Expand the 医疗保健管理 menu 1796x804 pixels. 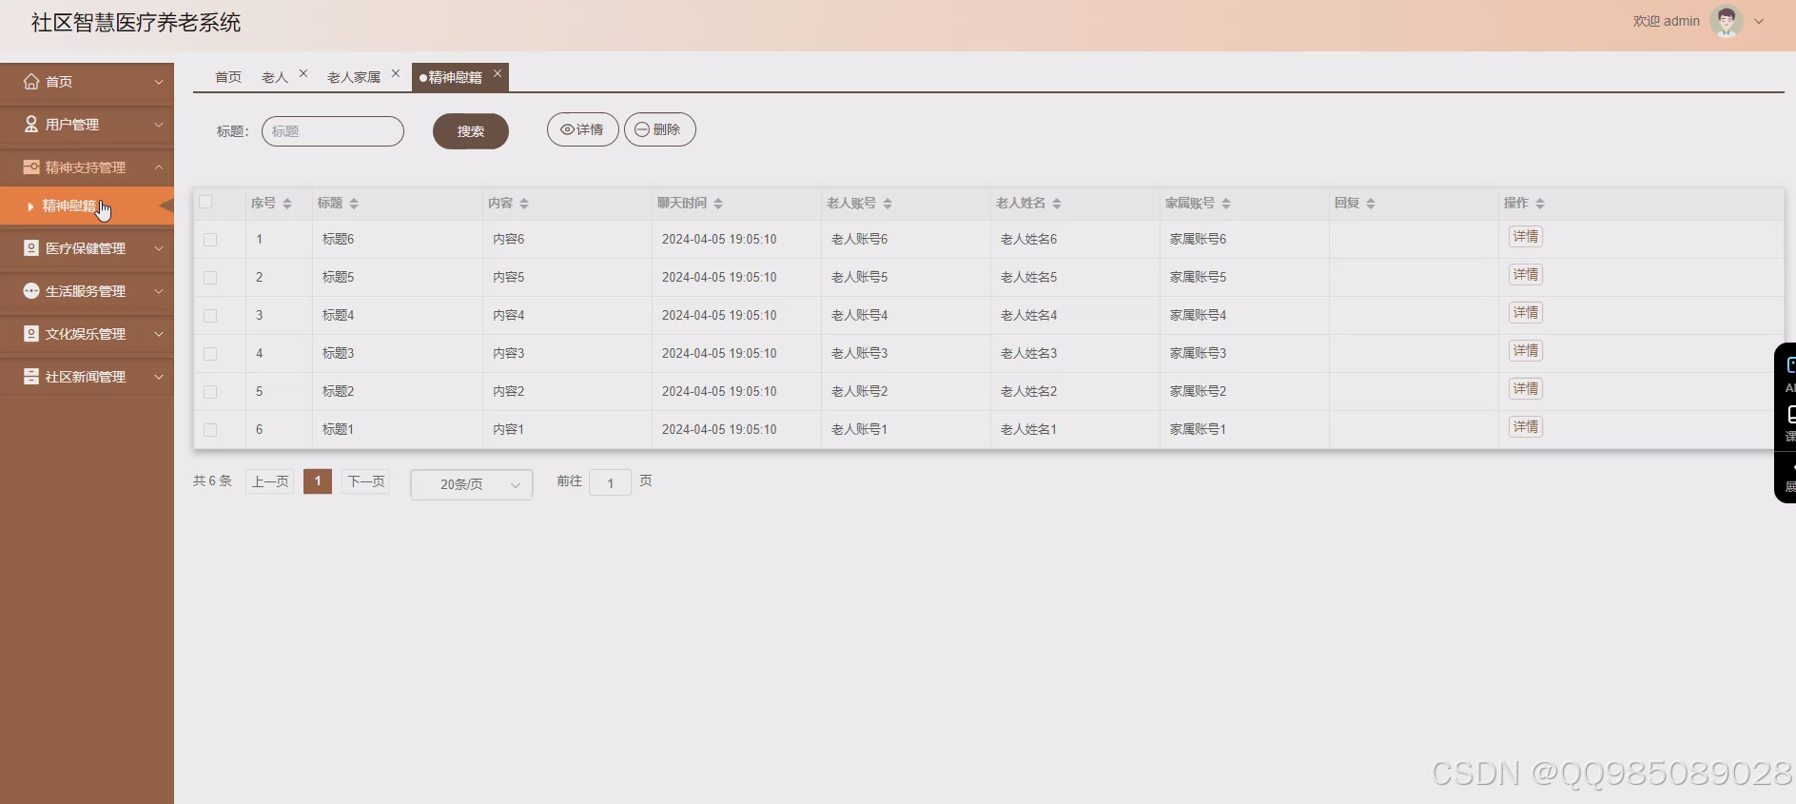coord(159,248)
